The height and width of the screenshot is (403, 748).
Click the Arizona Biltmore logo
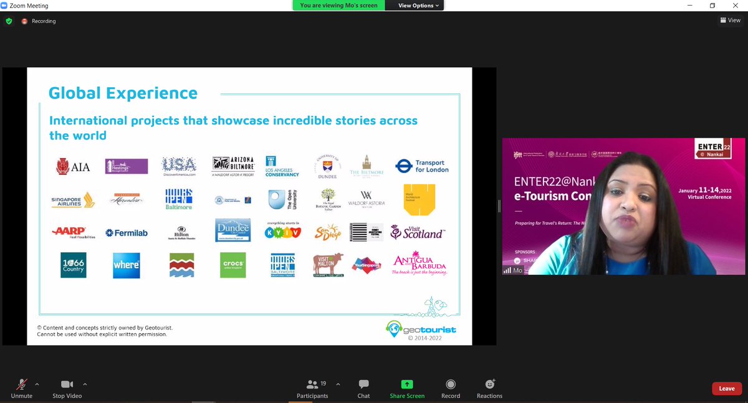pos(234,166)
